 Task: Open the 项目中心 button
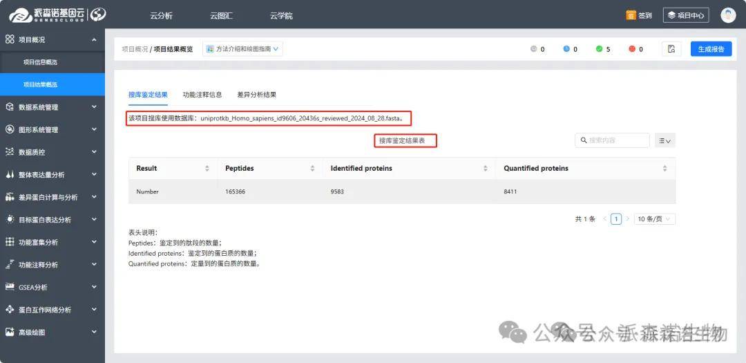[685, 15]
